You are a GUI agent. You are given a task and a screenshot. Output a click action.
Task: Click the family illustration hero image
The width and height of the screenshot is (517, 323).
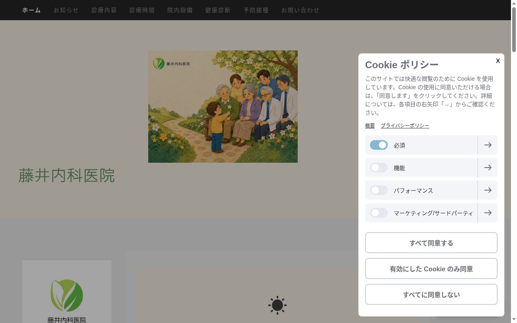pyautogui.click(x=223, y=107)
